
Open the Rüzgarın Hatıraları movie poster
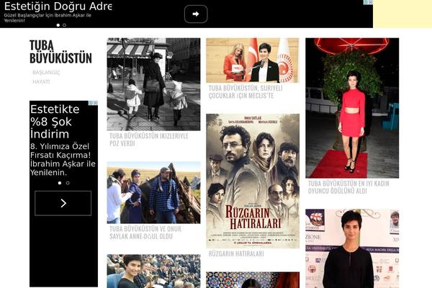(253, 181)
